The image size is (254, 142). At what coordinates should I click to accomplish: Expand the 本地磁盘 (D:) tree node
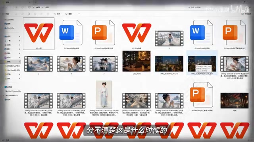tap(4, 95)
